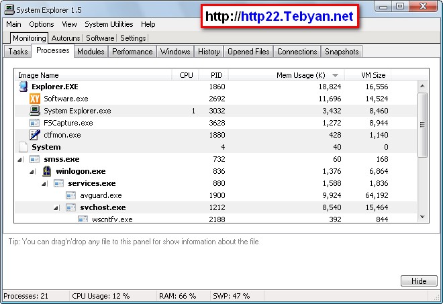Open the System Utilities menu

[x=109, y=24]
